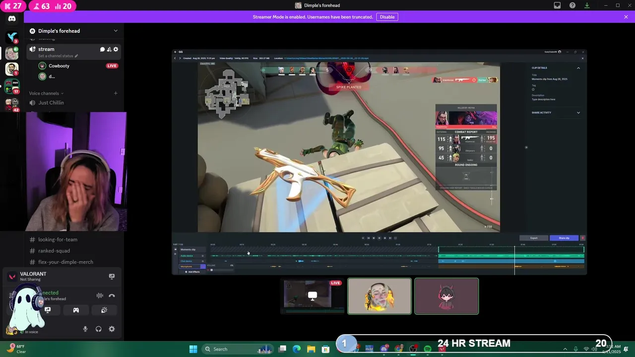Image resolution: width=635 pixels, height=357 pixels.
Task: Pause playback in the clip editor
Action: (379, 238)
